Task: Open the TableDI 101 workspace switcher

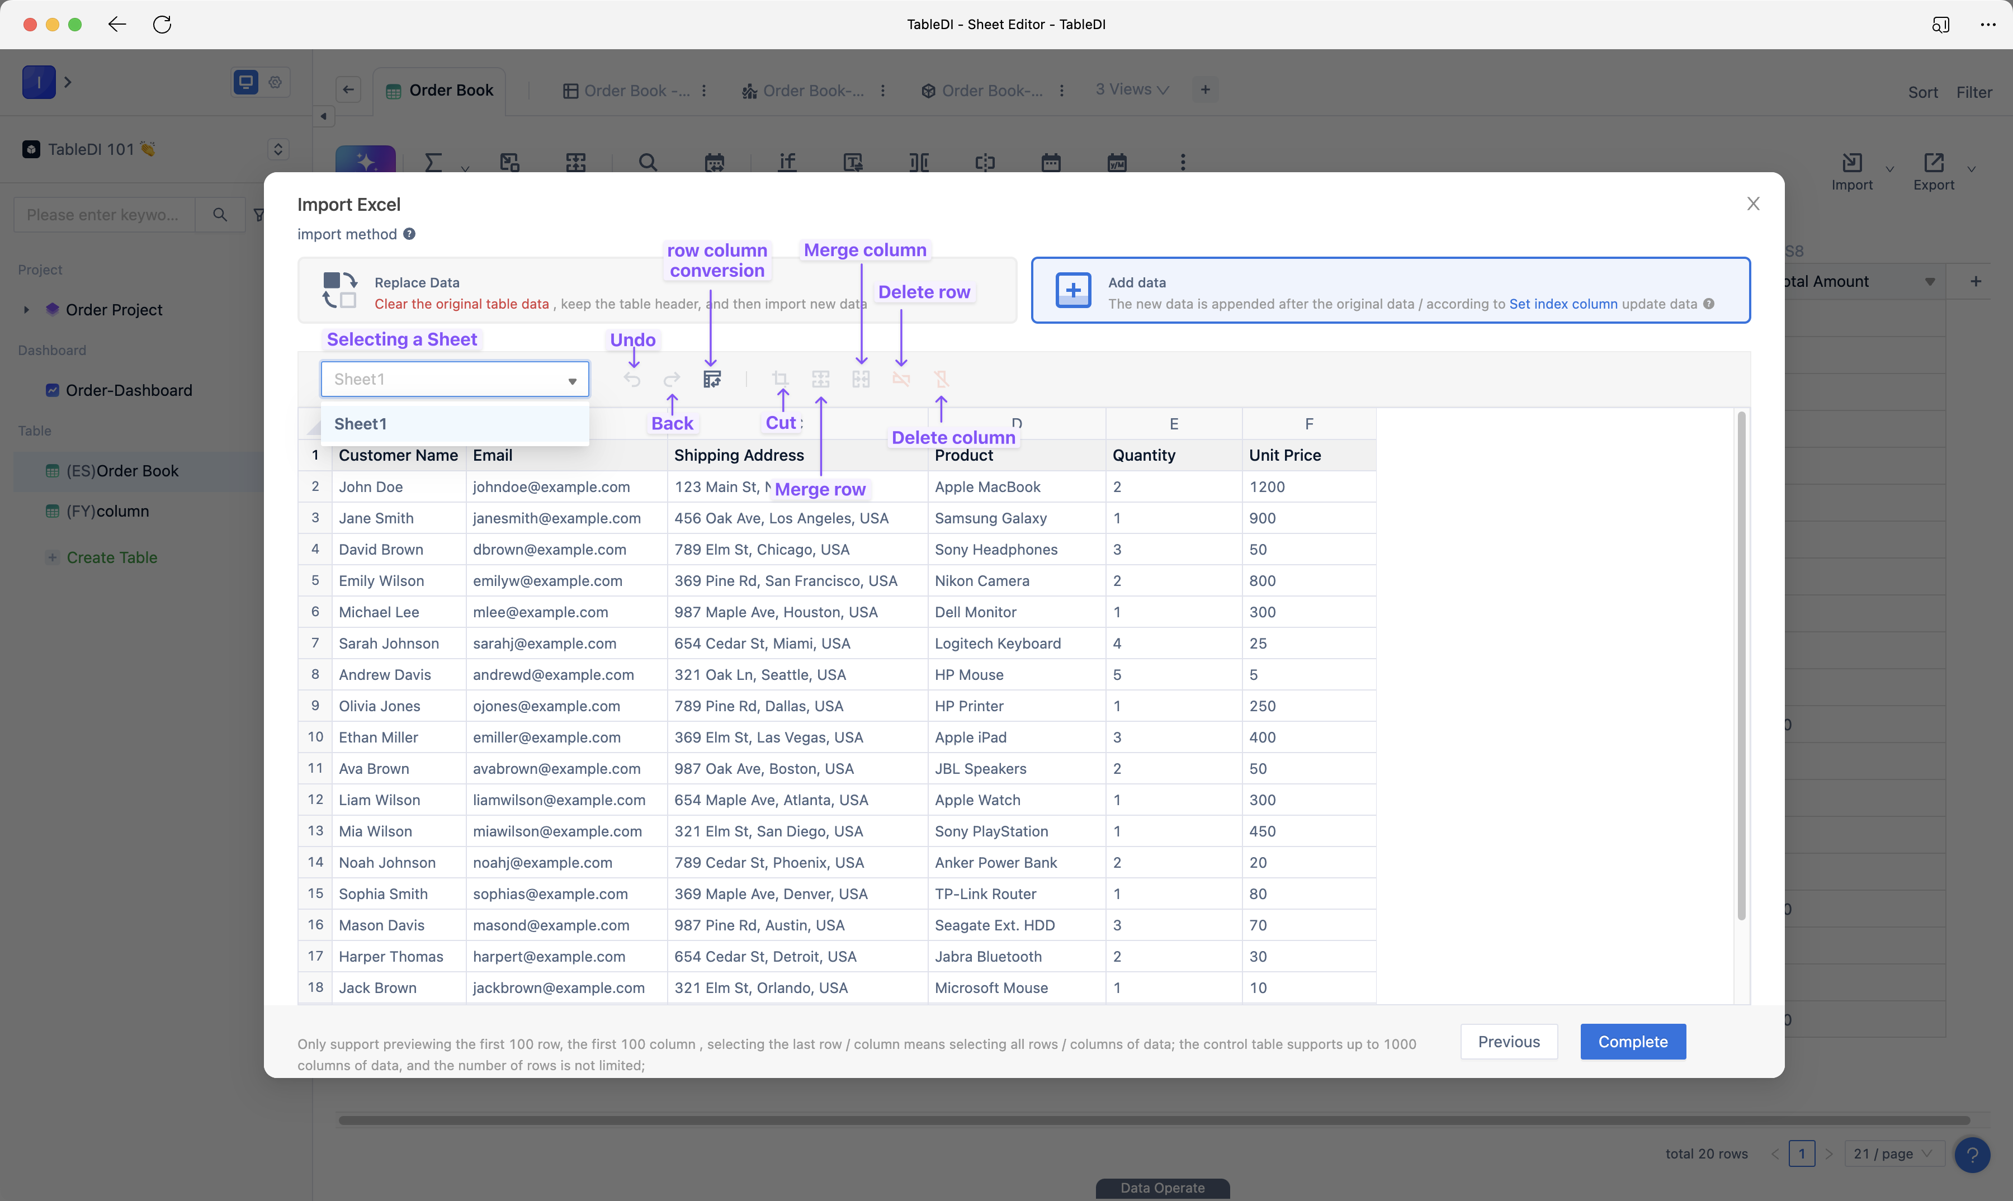Action: click(x=278, y=149)
